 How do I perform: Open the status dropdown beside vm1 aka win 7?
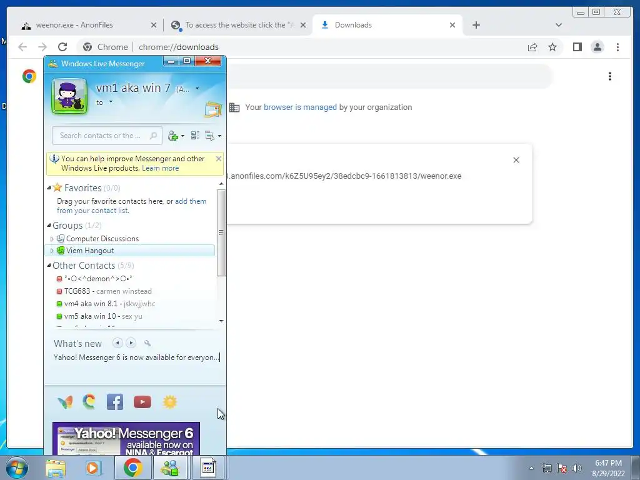point(197,89)
